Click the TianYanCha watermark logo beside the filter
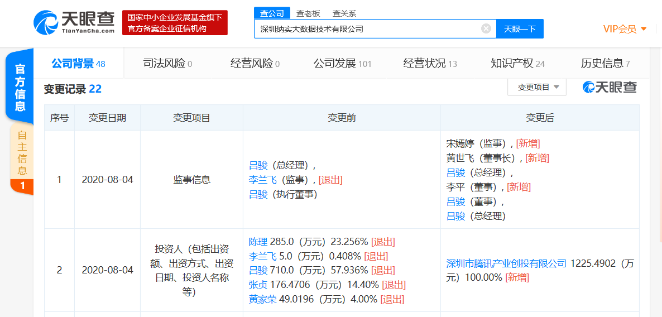This screenshot has width=662, height=317. click(x=610, y=87)
